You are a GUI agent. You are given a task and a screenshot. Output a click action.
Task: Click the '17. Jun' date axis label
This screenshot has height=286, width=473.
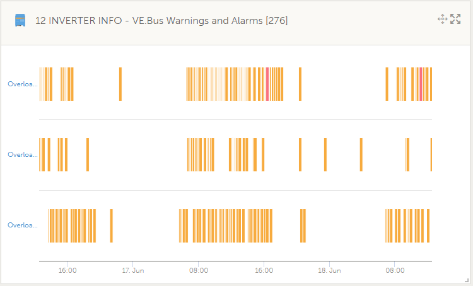pyautogui.click(x=133, y=270)
